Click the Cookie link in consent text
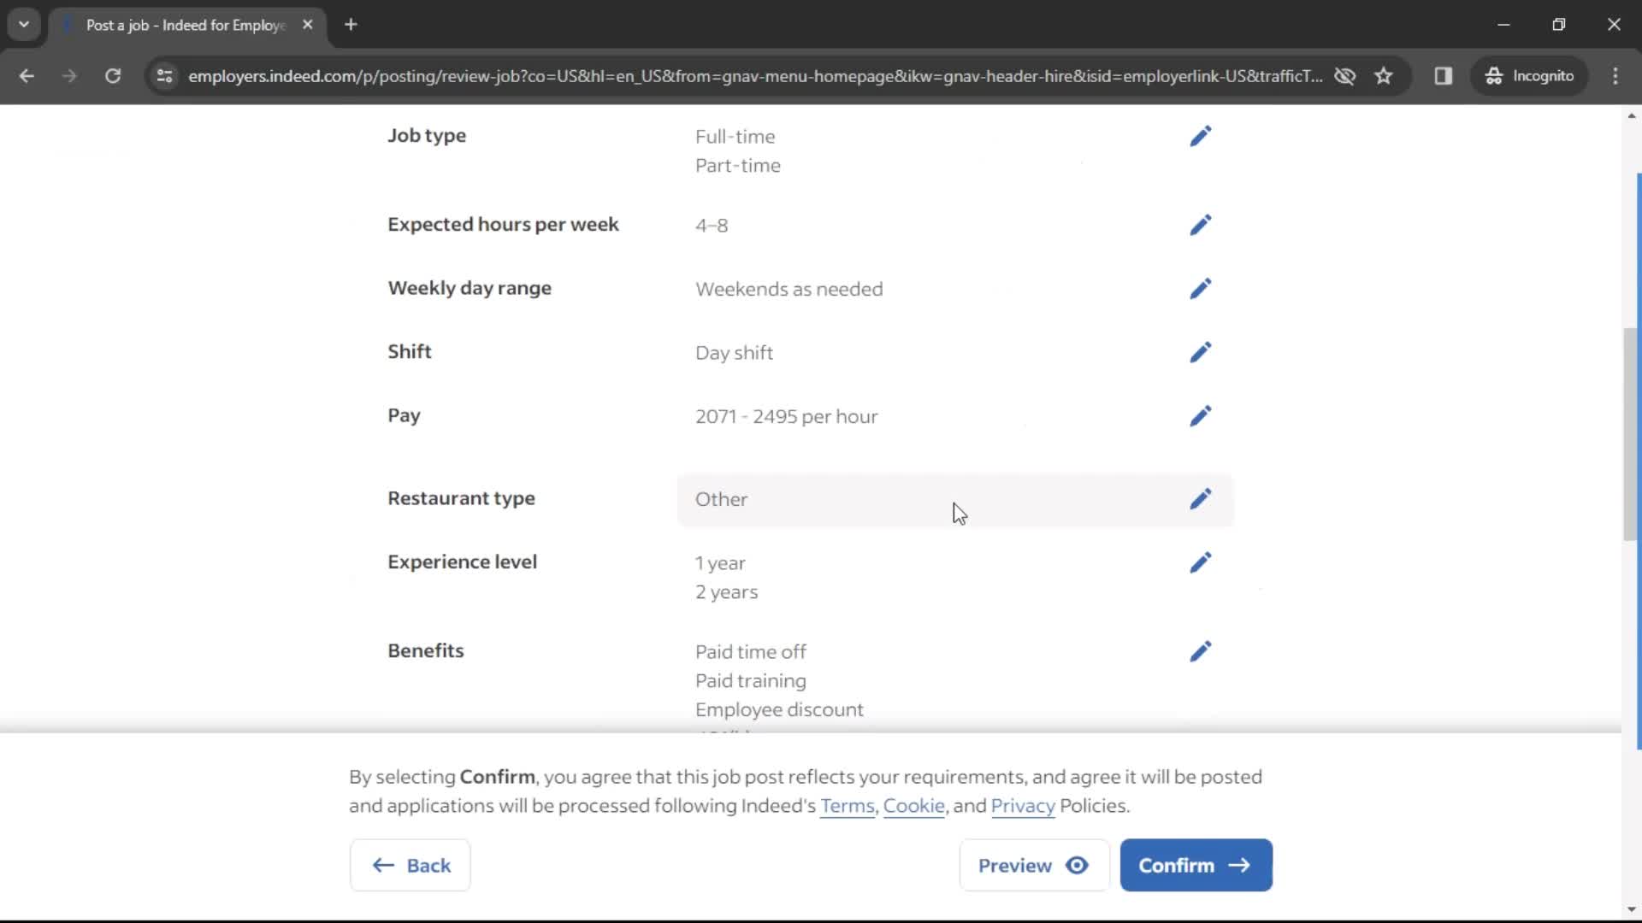 pos(913,805)
